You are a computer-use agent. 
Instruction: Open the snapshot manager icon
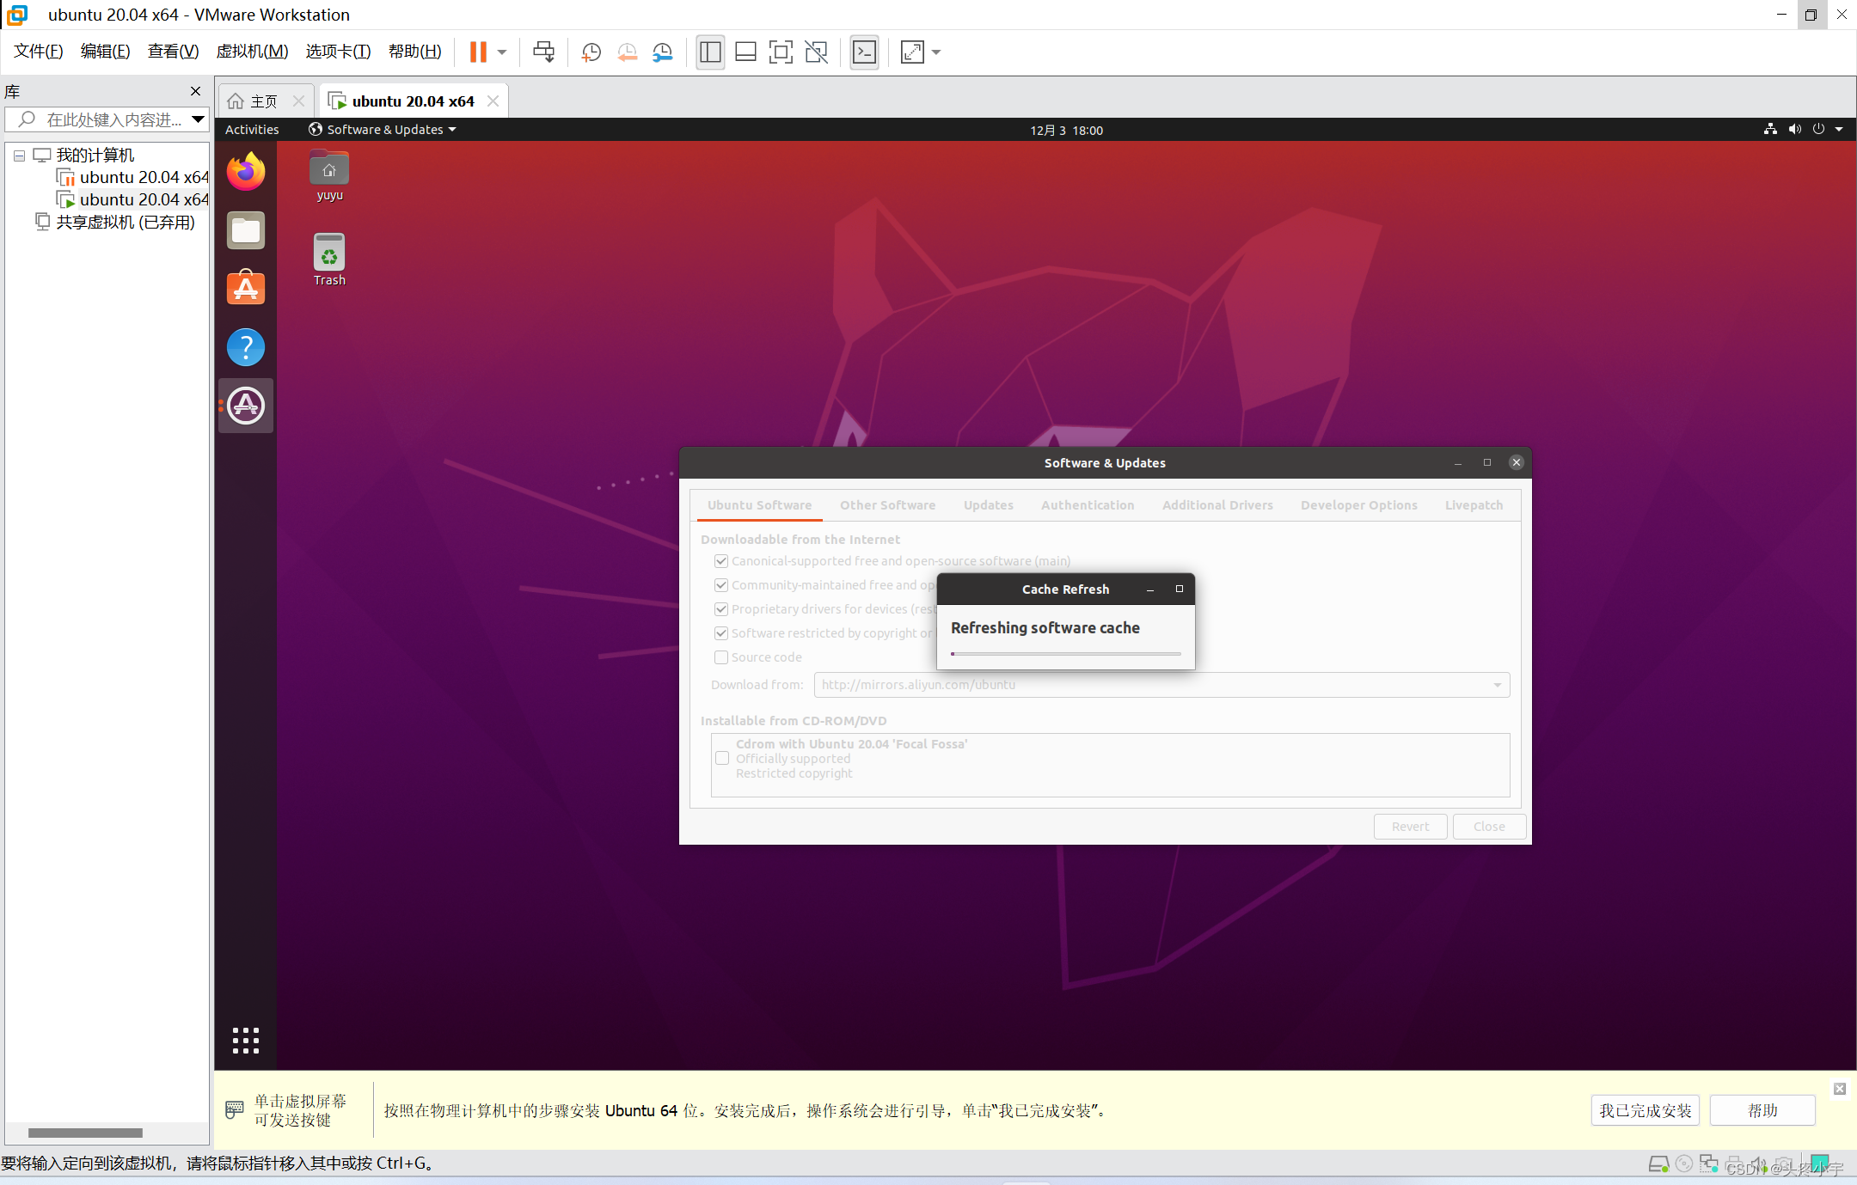click(x=662, y=52)
